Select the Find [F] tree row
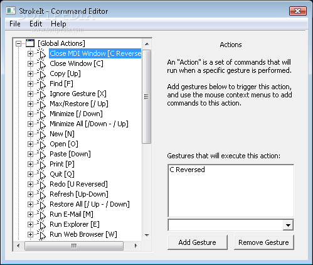 point(61,84)
